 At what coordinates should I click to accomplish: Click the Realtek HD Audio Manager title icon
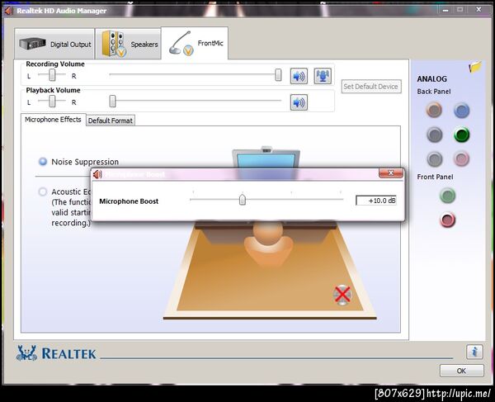(x=8, y=11)
